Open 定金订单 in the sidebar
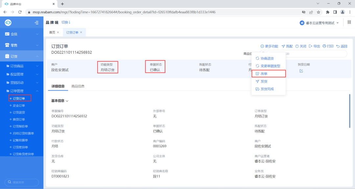 (19, 105)
